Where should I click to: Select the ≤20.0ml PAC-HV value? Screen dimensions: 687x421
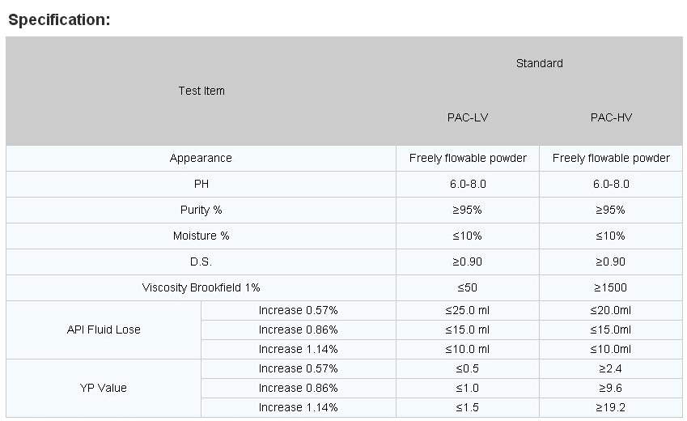click(611, 311)
